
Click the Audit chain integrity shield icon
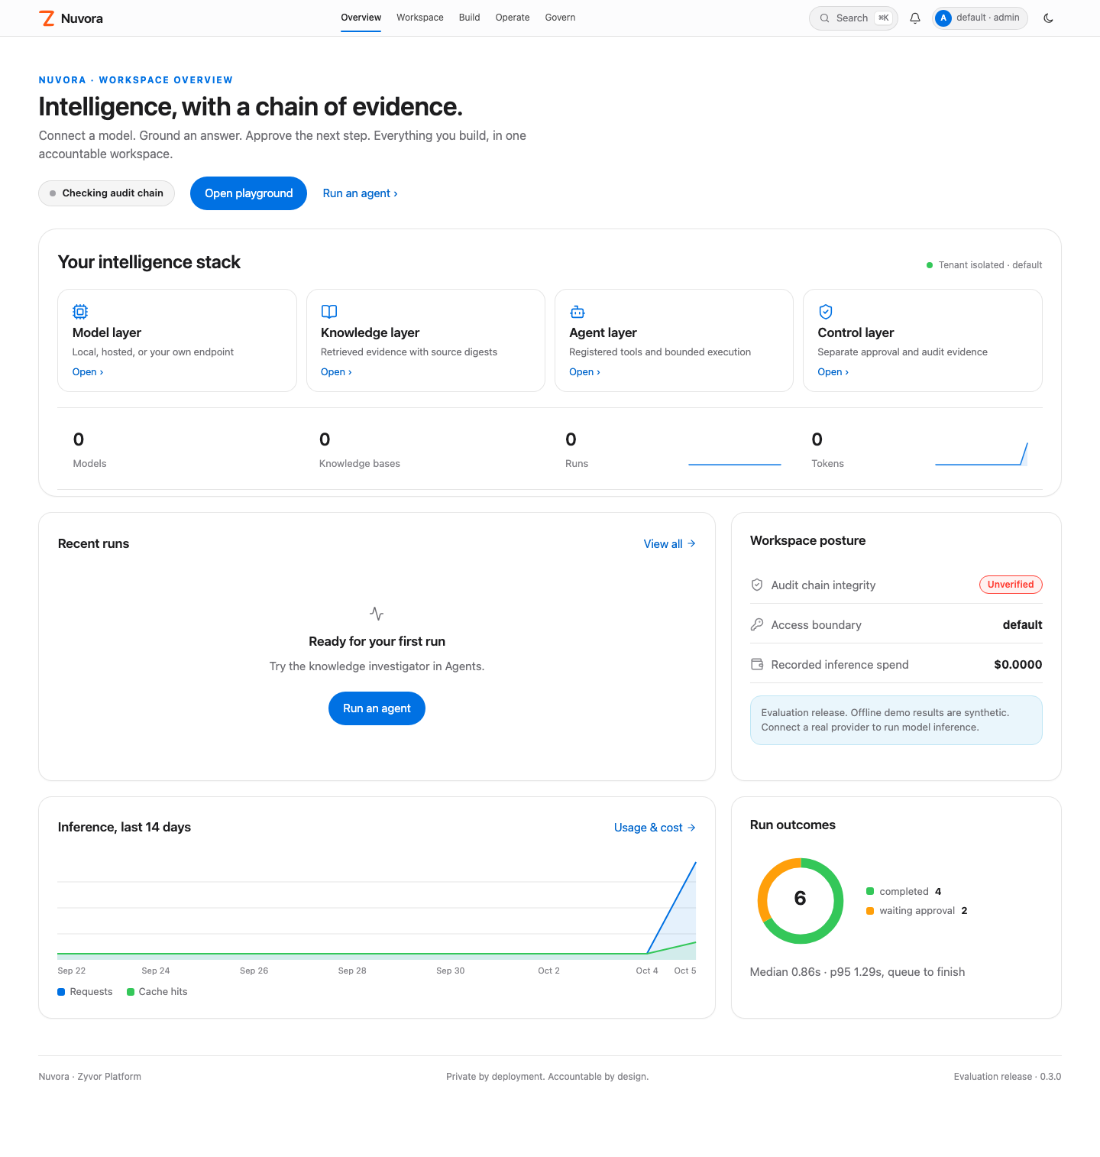click(x=757, y=585)
